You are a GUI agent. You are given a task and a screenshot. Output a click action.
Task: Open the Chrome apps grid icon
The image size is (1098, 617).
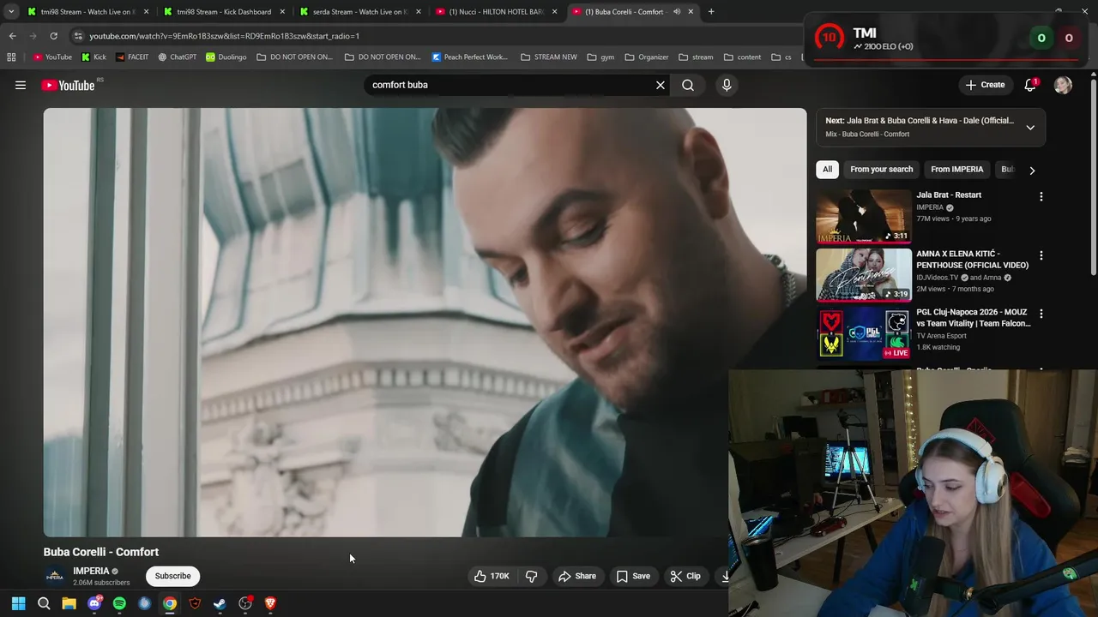click(x=11, y=57)
